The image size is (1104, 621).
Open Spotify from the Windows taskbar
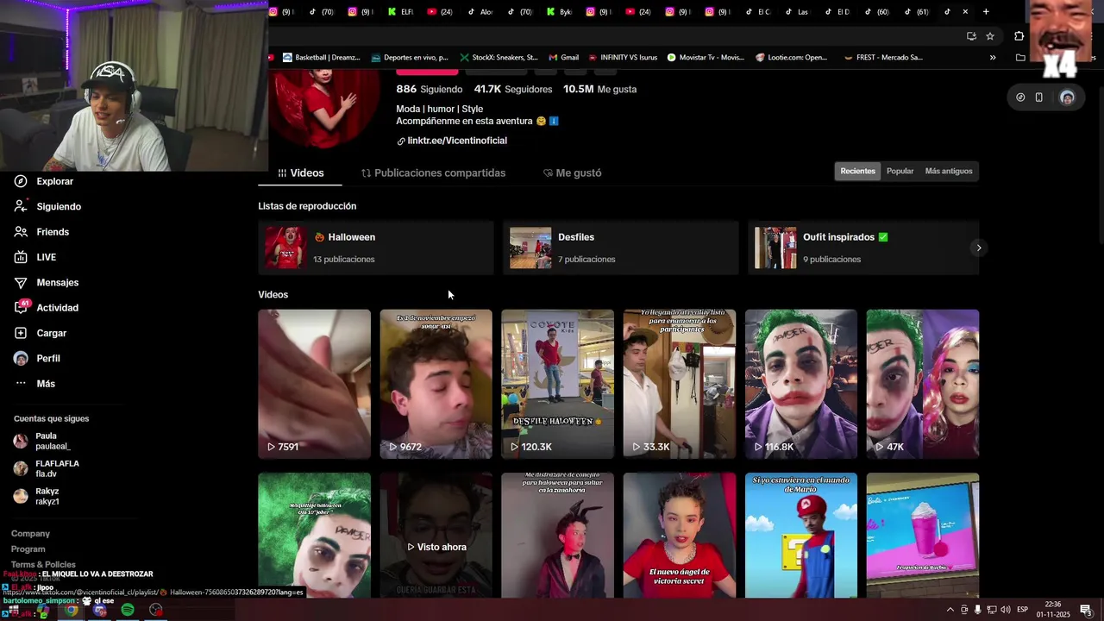(x=128, y=610)
